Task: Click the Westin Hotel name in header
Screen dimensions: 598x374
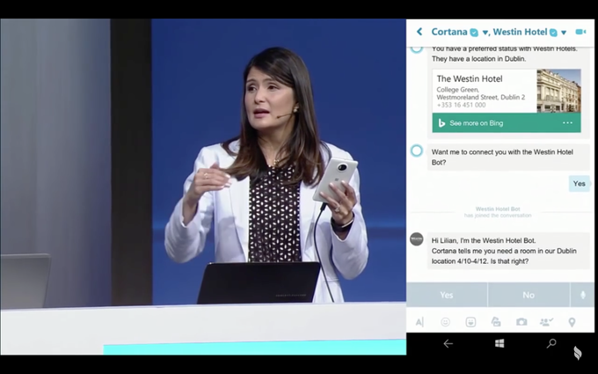Action: pyautogui.click(x=520, y=32)
